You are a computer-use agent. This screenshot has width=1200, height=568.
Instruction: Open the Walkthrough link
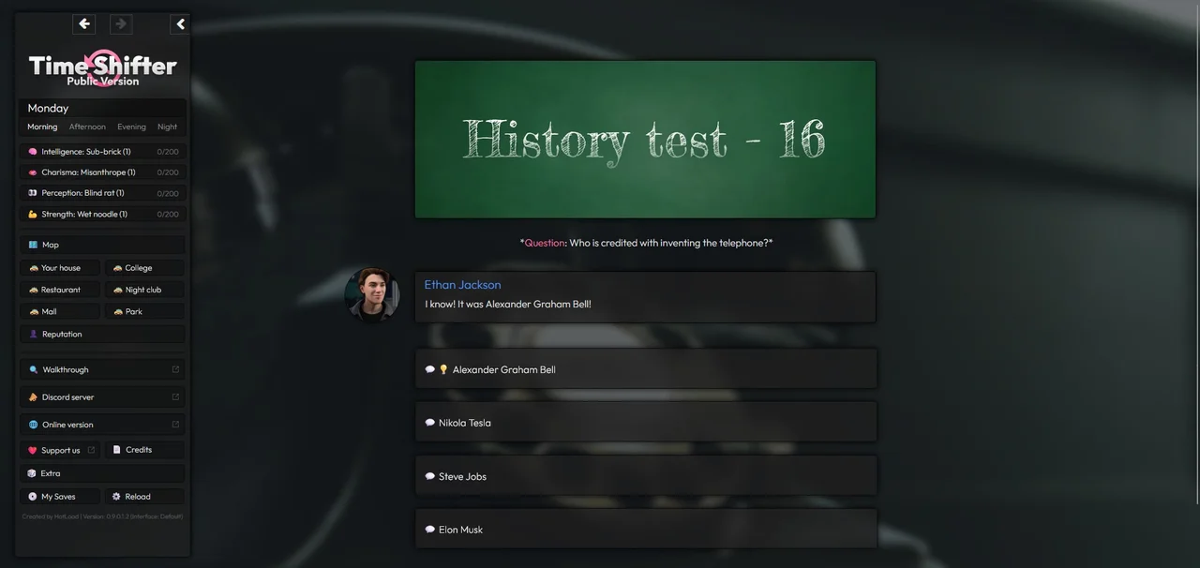click(102, 369)
